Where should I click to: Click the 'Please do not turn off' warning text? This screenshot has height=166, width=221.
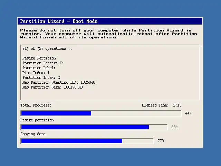[x=108, y=34]
